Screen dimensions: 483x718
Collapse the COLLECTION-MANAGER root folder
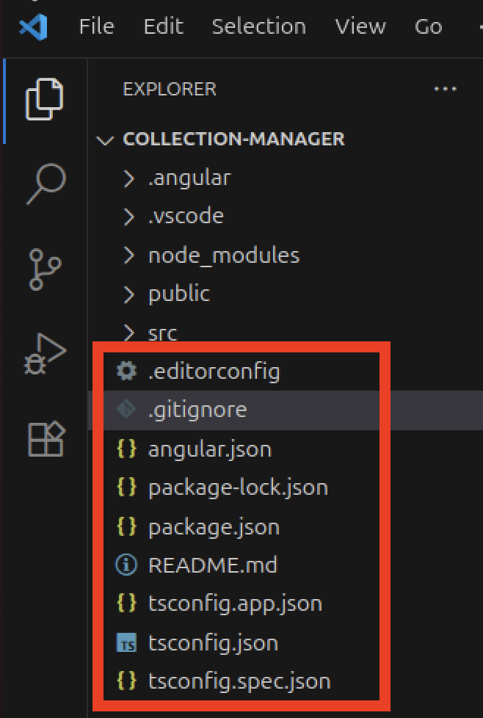[x=108, y=139]
